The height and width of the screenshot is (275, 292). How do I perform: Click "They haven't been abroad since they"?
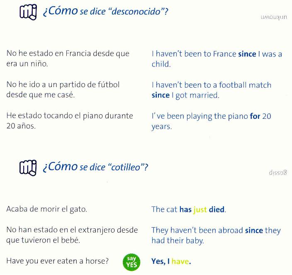coord(216,235)
